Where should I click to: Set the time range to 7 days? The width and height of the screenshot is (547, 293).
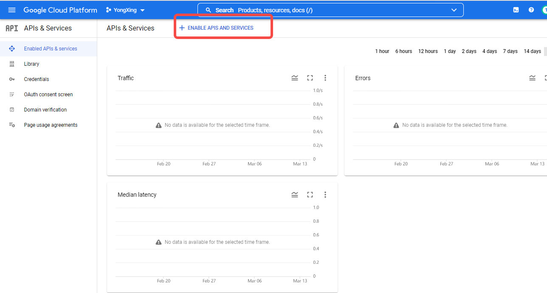[510, 51]
